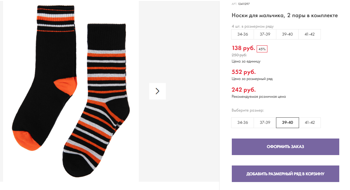Click 37-39 cell in the размерном ряду table
350x190 pixels.
265,34
